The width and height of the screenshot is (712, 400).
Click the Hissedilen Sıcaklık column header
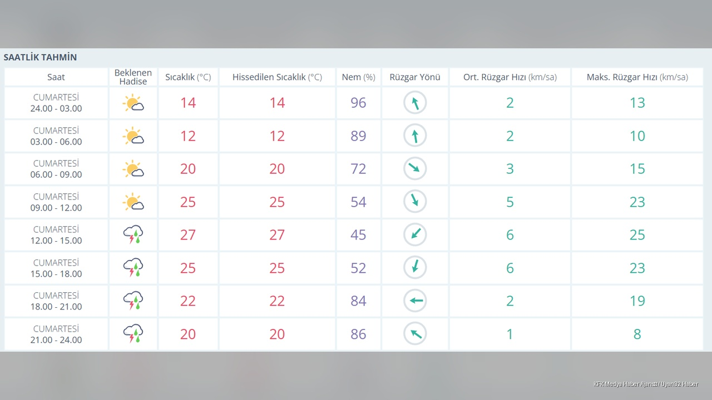277,77
